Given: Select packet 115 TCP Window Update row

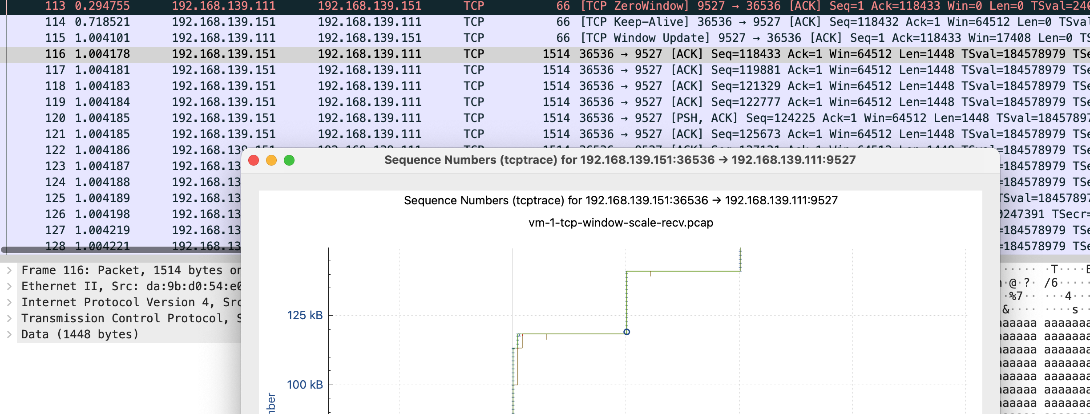Looking at the screenshot, I should click(356, 38).
